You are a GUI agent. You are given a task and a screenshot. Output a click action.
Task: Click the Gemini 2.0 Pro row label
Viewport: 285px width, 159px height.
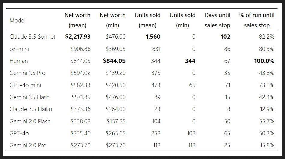coord(28,146)
